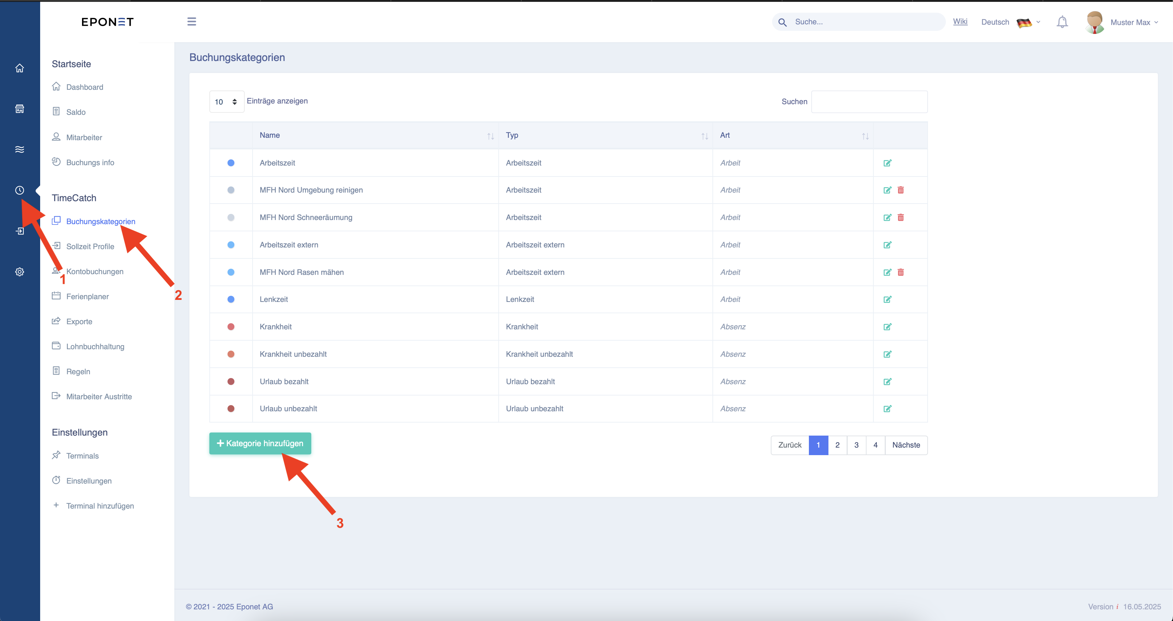This screenshot has width=1173, height=621.
Task: Delete MFH Nord Schneeräumung category
Action: [x=901, y=217]
